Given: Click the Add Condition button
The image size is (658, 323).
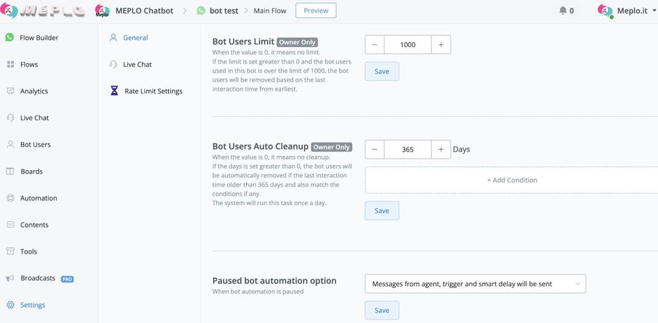Looking at the screenshot, I should tap(511, 180).
